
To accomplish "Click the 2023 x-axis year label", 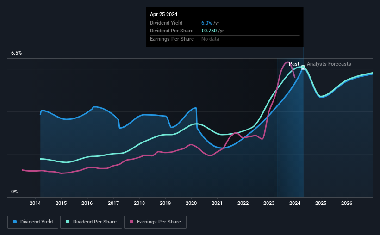I will tap(269, 203).
